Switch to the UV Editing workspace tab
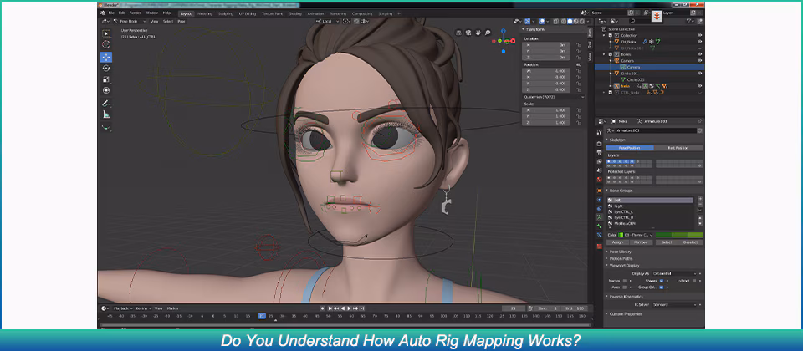Screen dimensions: 803x351 248,13
